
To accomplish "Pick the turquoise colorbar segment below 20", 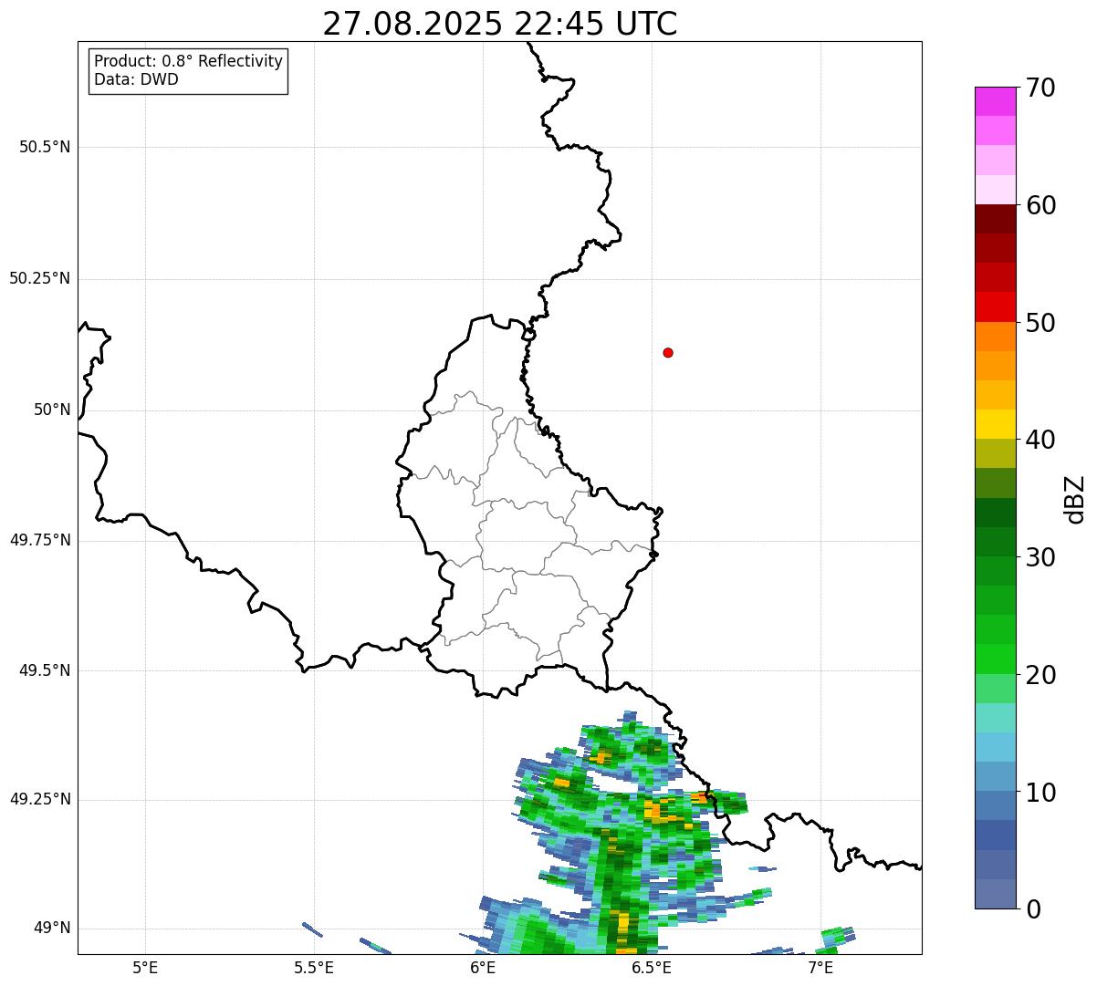I will 996,718.
